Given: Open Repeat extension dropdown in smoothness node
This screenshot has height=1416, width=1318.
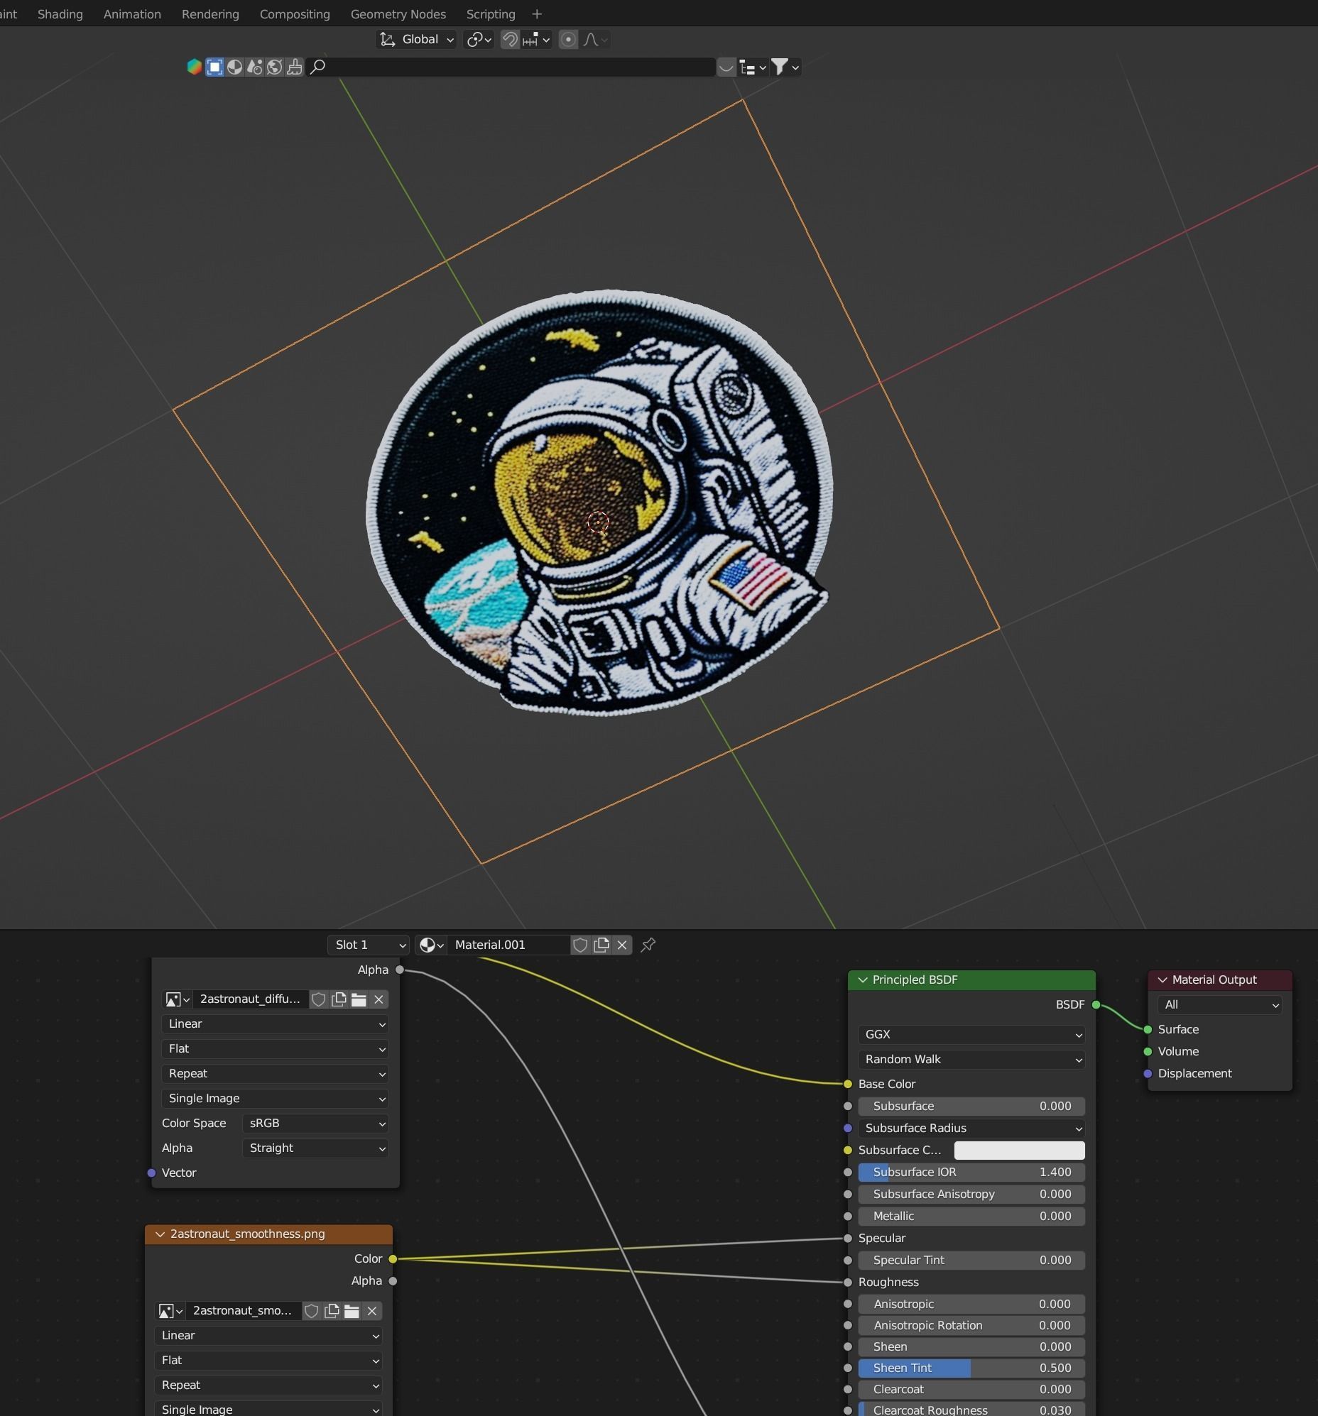Looking at the screenshot, I should coord(268,1385).
